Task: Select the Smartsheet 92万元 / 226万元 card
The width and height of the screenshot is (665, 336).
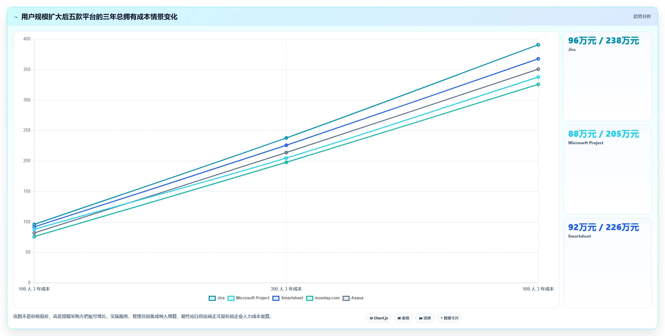Action: click(607, 263)
